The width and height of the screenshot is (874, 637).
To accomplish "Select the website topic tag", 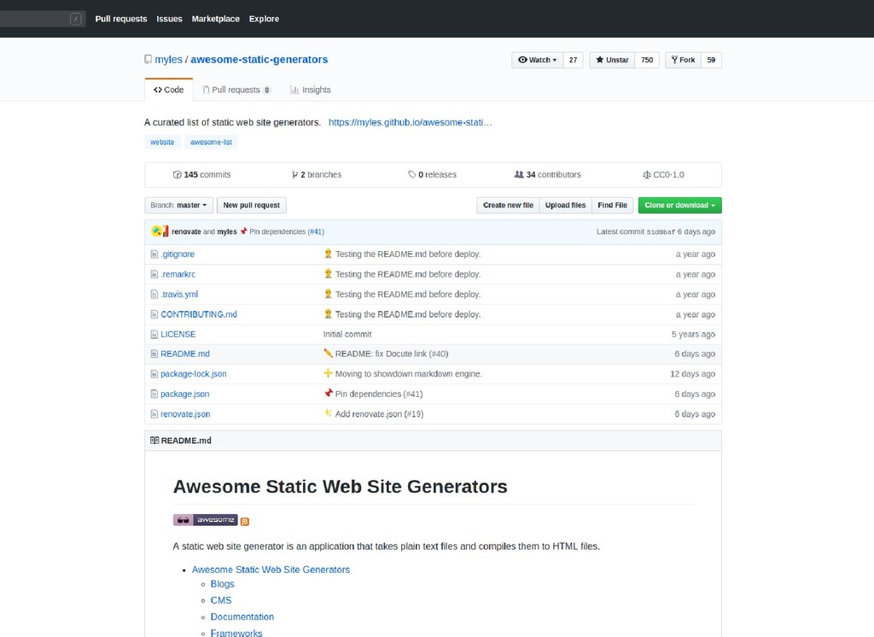I will pos(162,143).
